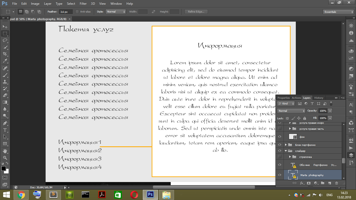
Task: Hide the Marta photography layer
Action: [280, 175]
